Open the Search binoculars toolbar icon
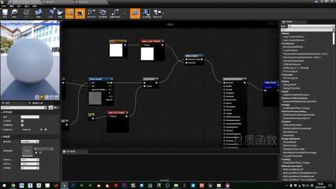 [x=38, y=13]
